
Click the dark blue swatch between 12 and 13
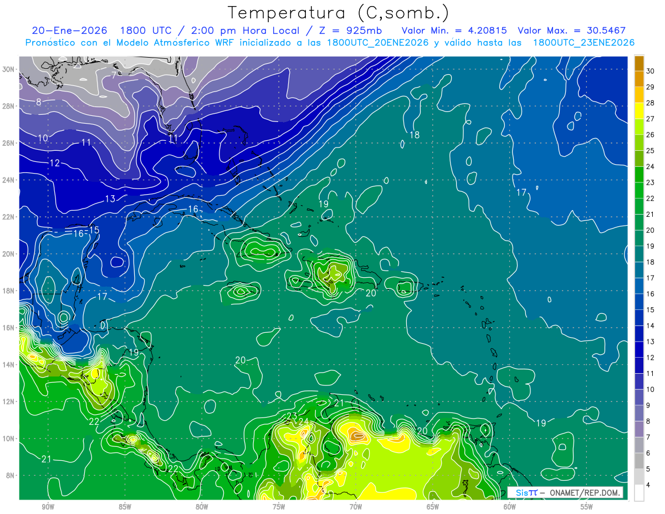pos(639,349)
